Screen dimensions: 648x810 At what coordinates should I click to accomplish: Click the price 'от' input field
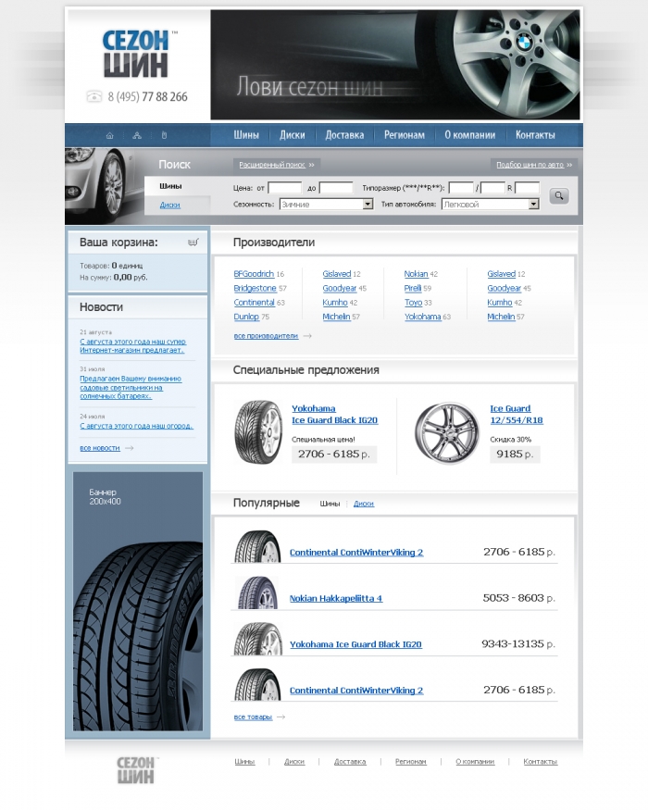click(285, 188)
